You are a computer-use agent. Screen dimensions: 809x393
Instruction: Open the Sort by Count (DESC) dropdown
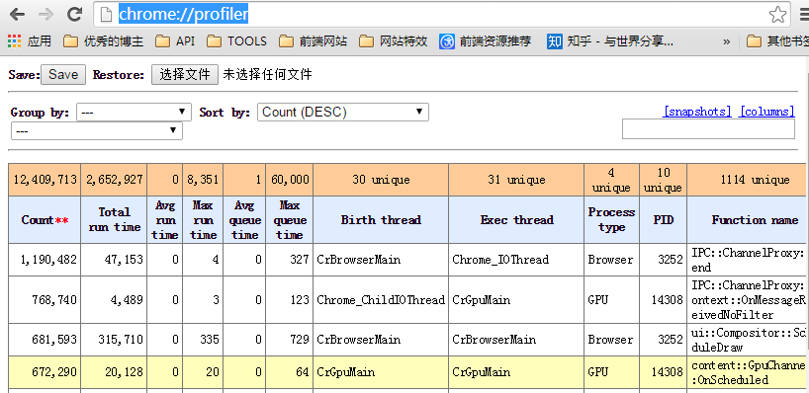(342, 112)
